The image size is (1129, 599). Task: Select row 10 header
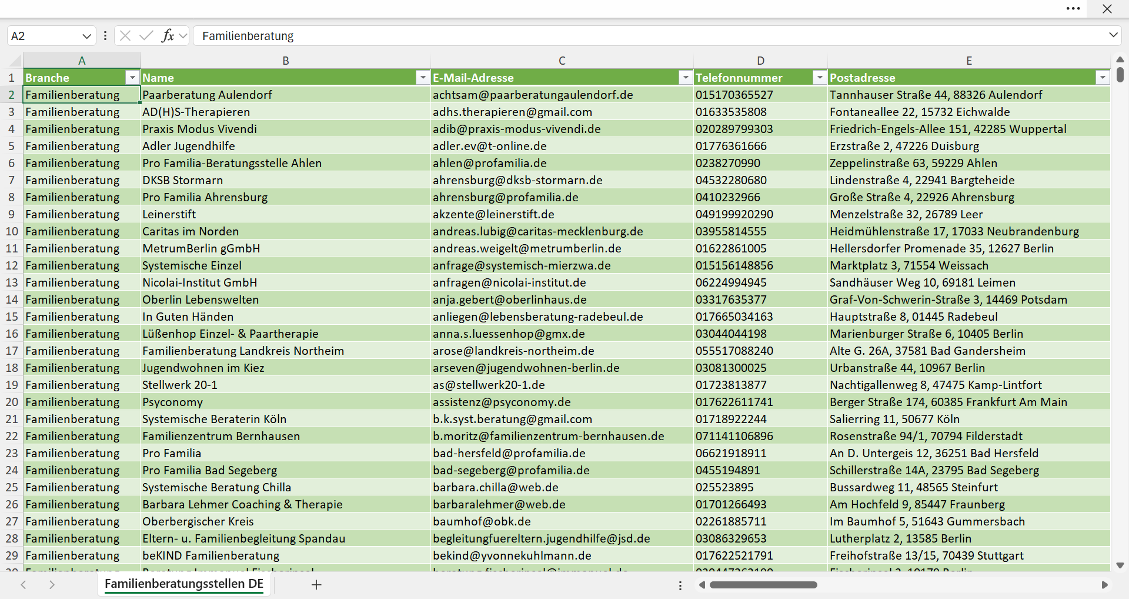pyautogui.click(x=12, y=231)
